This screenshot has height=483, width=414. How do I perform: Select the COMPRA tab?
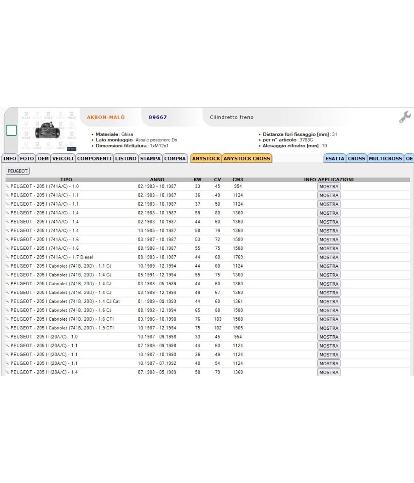(175, 158)
